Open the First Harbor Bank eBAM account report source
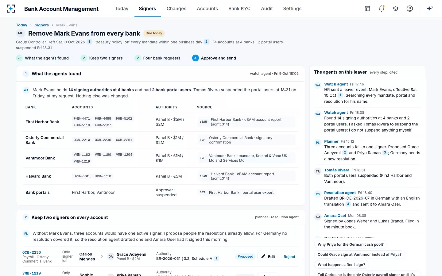Image resolution: width=442 pixels, height=276 pixels. point(246,122)
